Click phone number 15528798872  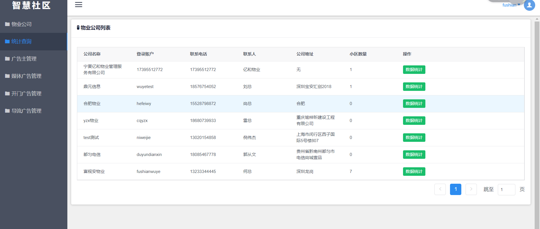pyautogui.click(x=203, y=104)
